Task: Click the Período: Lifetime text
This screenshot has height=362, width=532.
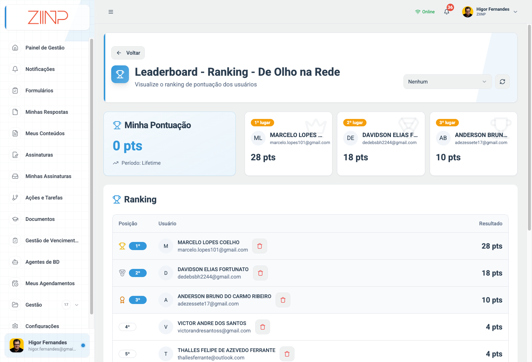Action: [x=141, y=163]
